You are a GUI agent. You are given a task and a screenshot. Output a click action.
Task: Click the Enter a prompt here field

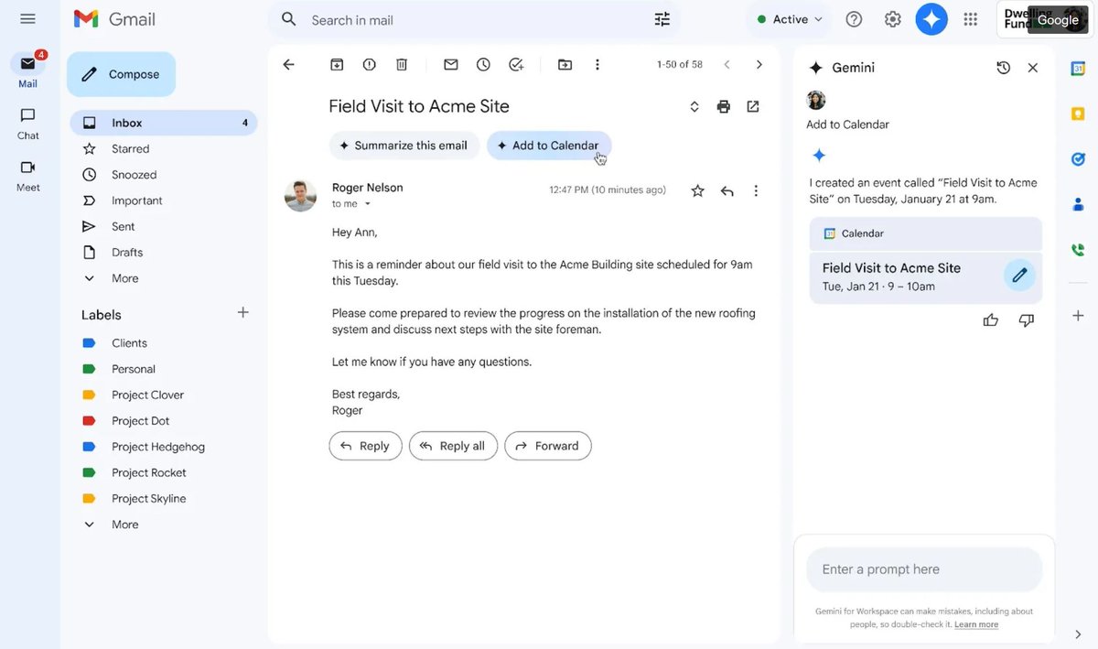pyautogui.click(x=924, y=569)
